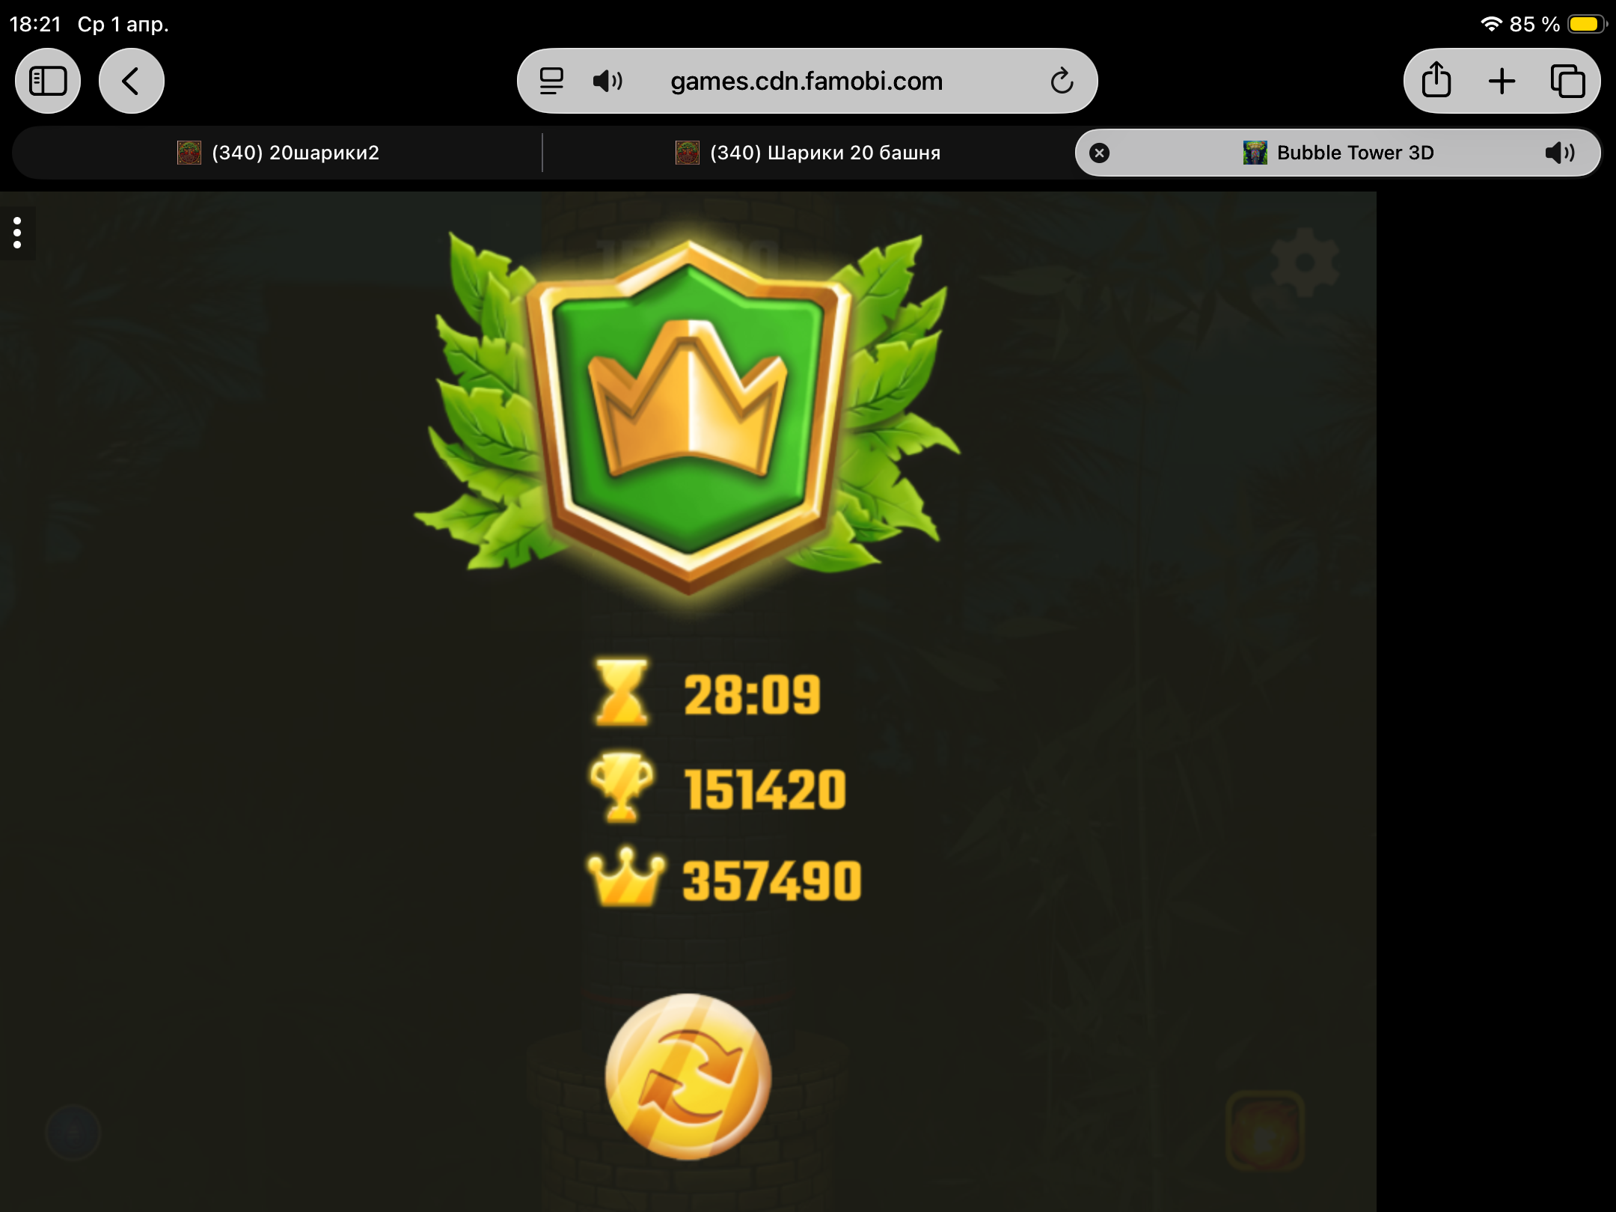Open the Share sheet icon
This screenshot has height=1212, width=1616.
[x=1436, y=80]
